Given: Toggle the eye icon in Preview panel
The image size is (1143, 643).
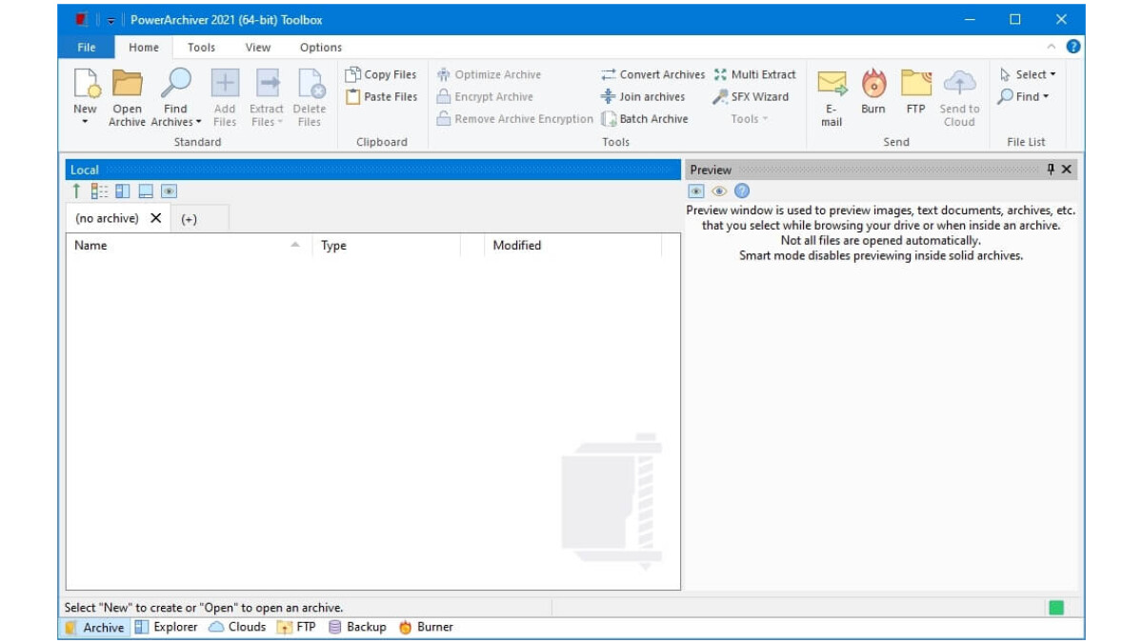Looking at the screenshot, I should (x=719, y=191).
